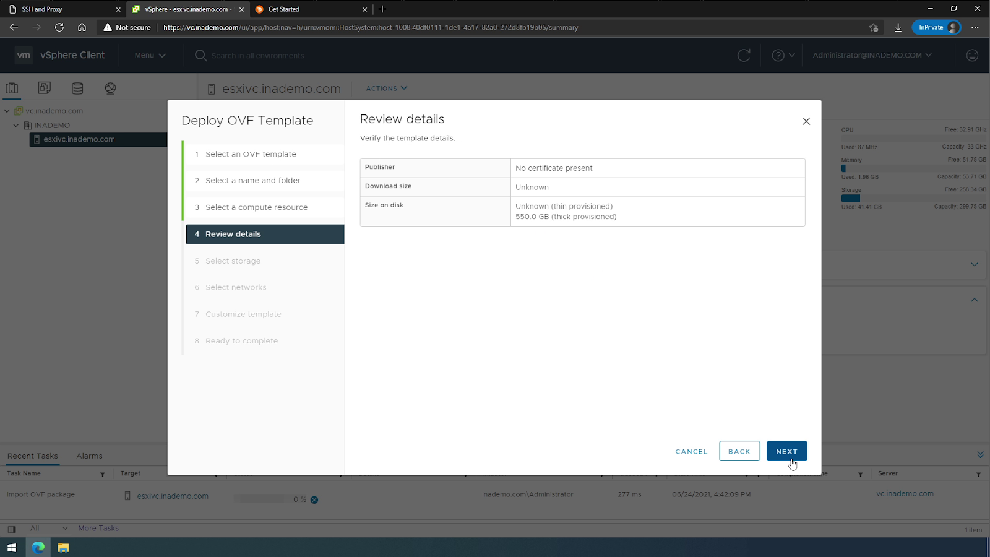Cancel the Import OVF package task
The image size is (990, 557).
(x=314, y=499)
